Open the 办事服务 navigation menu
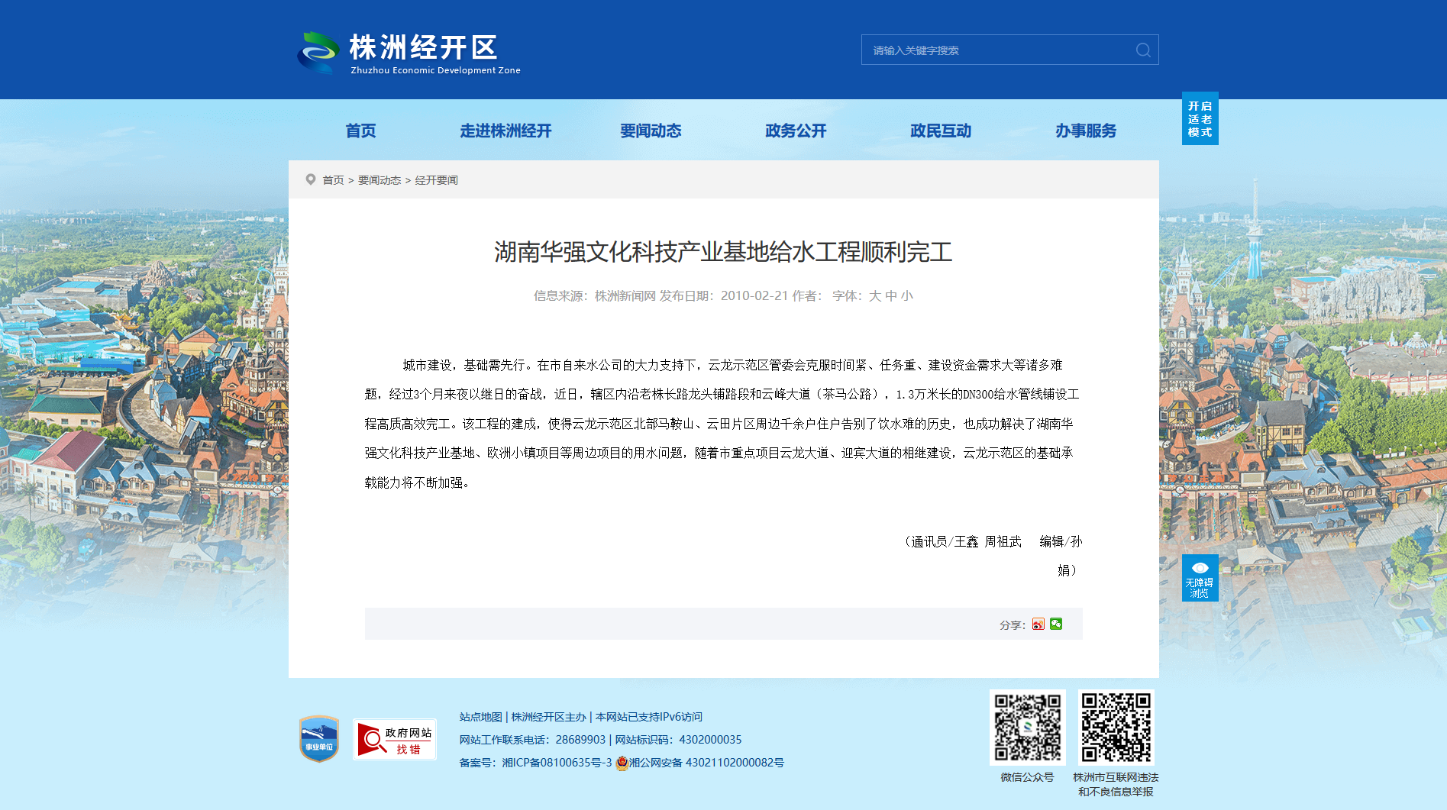 coord(1085,131)
